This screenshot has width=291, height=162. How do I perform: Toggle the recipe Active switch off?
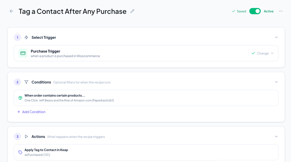(x=255, y=11)
